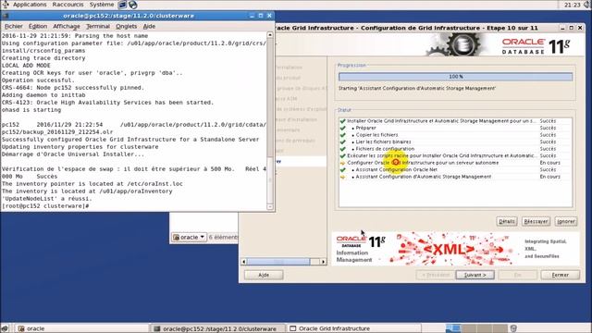Open the Fichier menu in the terminal

(x=14, y=27)
